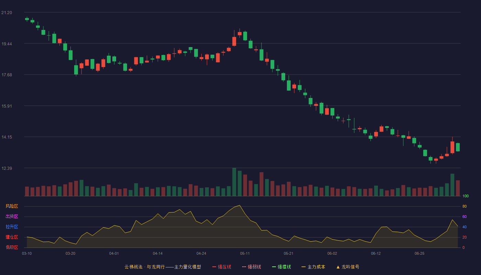Click the 06-25 date label
Screen dimensions: 481x275
[x=420, y=253]
